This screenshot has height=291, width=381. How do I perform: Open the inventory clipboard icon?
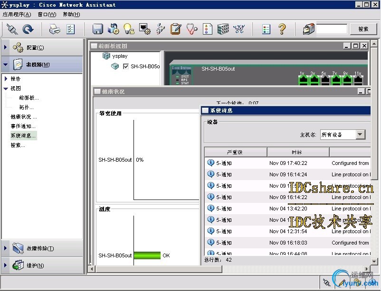click(176, 29)
